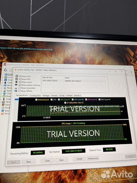Switch to the Powers tab
This screenshot has height=183, width=137.
[54, 96]
